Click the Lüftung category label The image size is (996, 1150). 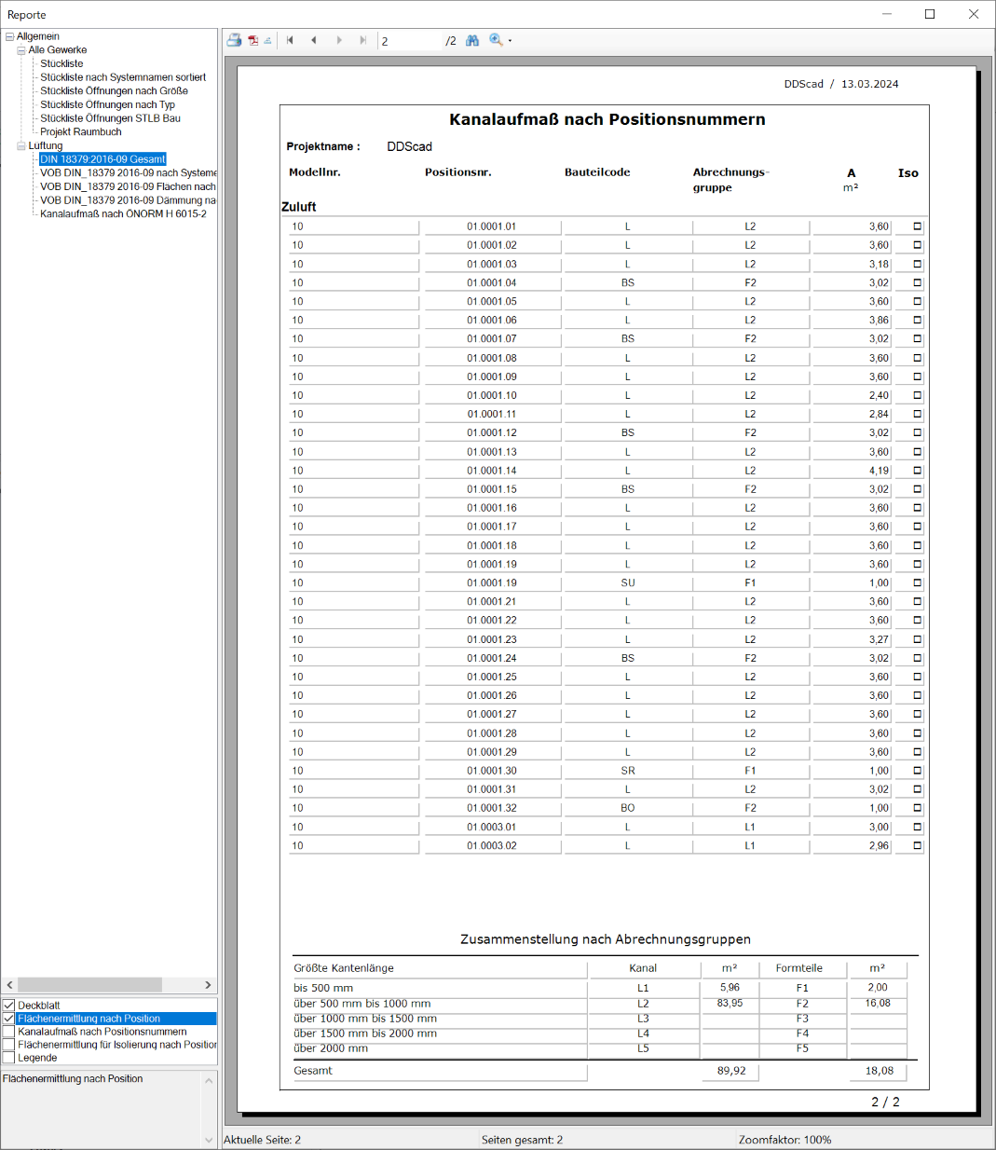click(x=46, y=145)
